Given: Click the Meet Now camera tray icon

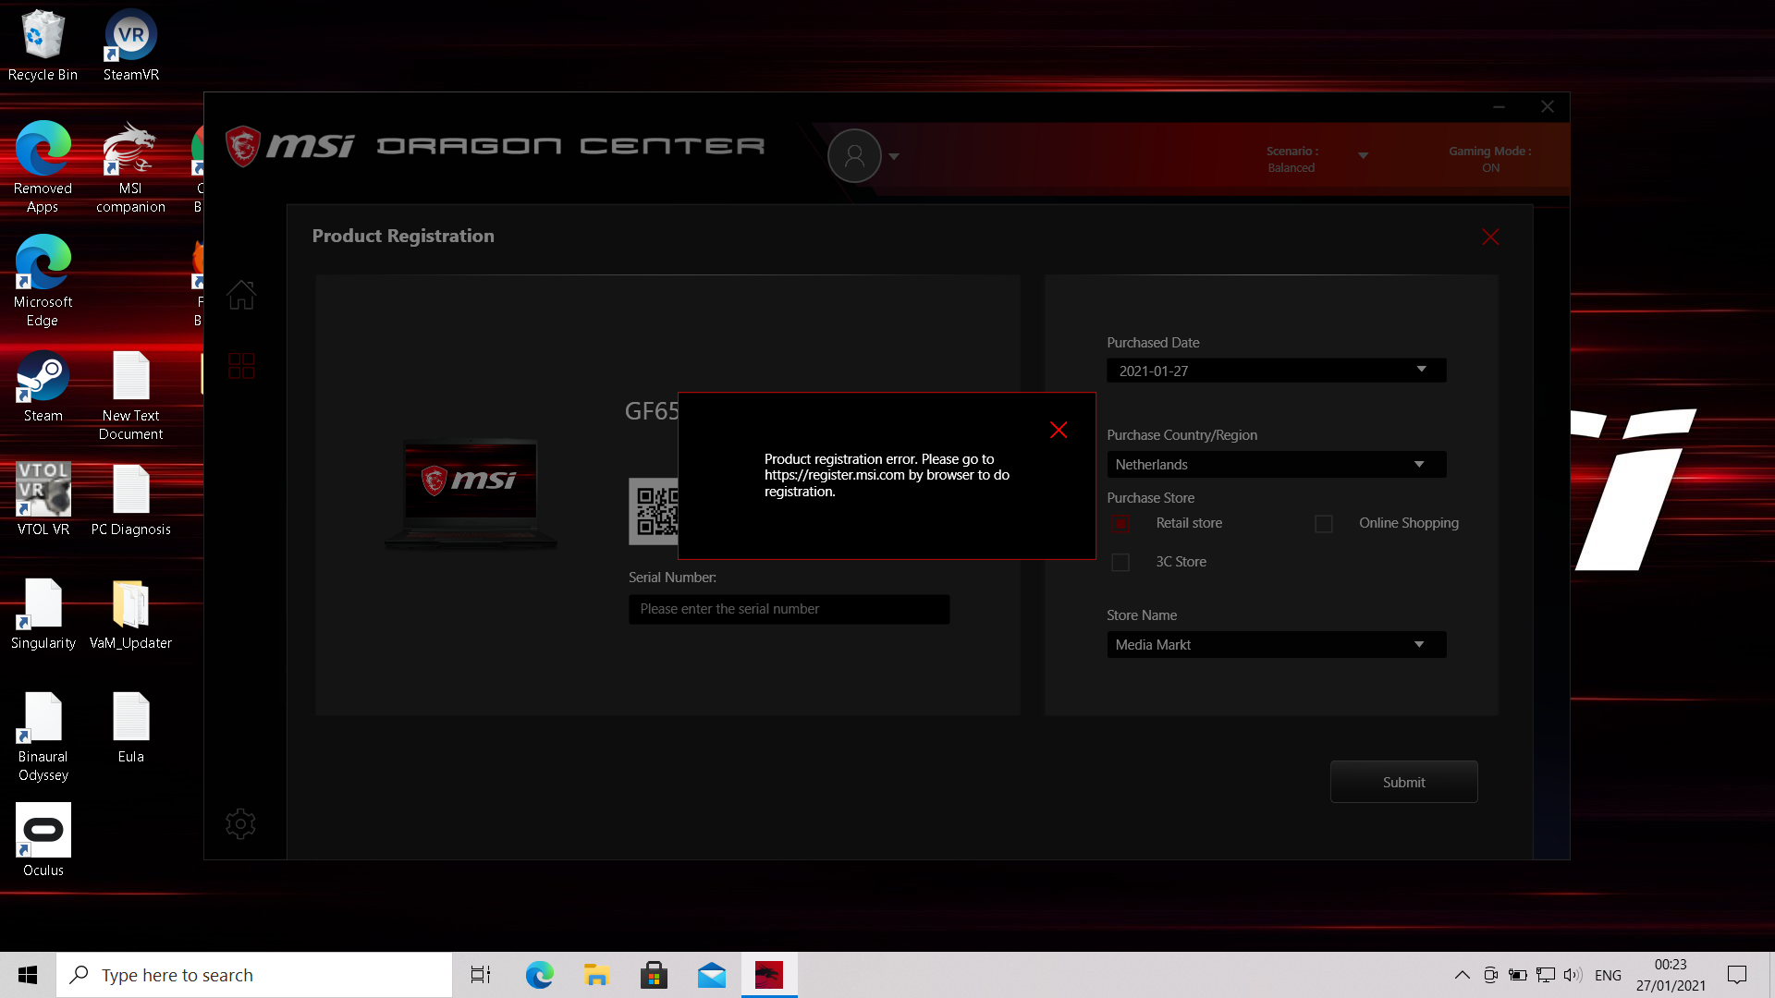Looking at the screenshot, I should (x=1490, y=975).
